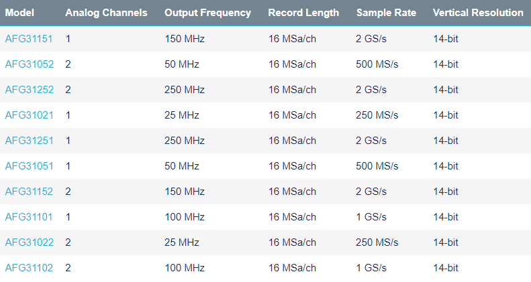Select the AFG31022 model link
Viewport: 531px width, 282px height.
click(29, 242)
